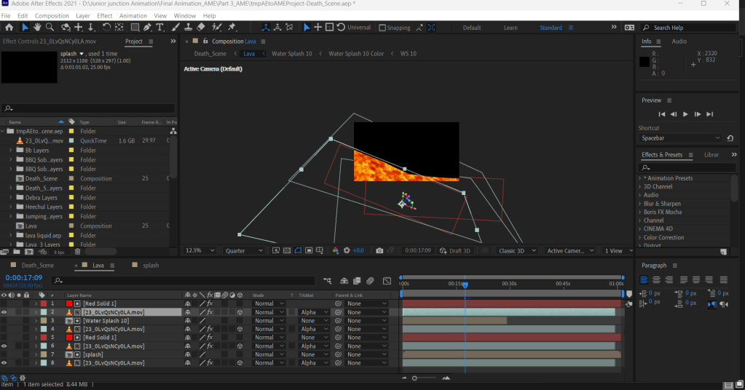Click the snapshot camera icon in viewer

pyautogui.click(x=379, y=250)
